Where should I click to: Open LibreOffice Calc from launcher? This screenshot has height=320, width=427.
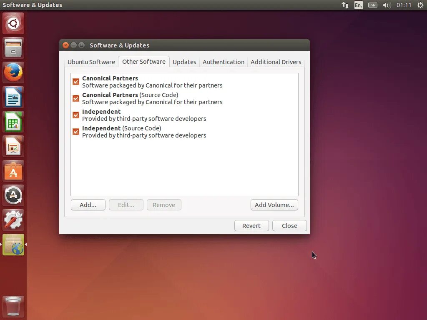(x=13, y=122)
